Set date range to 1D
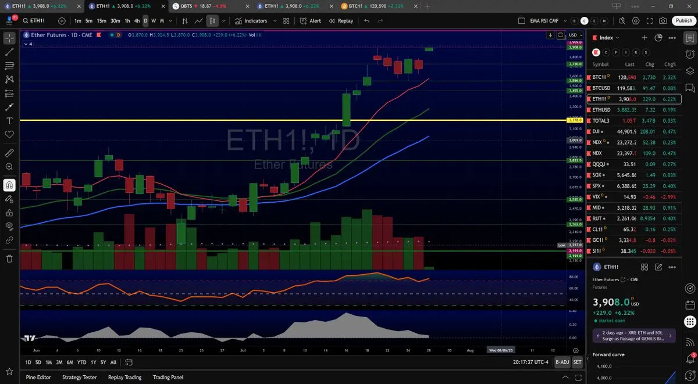The height and width of the screenshot is (384, 698). (29, 362)
